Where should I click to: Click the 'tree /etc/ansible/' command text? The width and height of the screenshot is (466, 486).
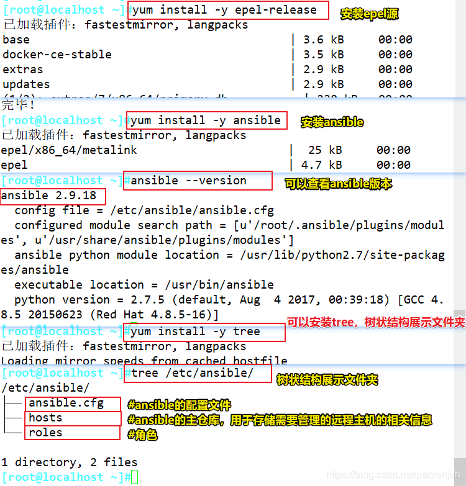(192, 373)
